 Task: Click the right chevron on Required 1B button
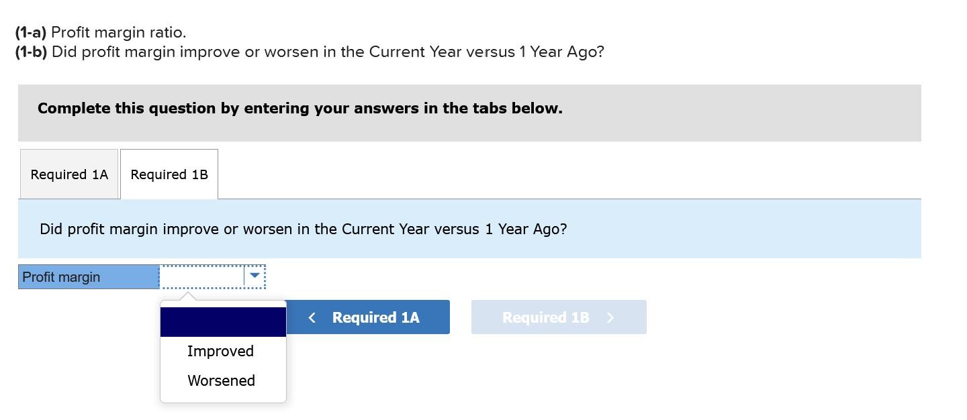[610, 317]
